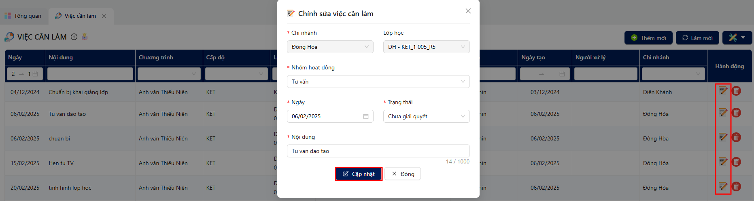
Task: Open calendar icon in Ngày date field
Action: [366, 116]
